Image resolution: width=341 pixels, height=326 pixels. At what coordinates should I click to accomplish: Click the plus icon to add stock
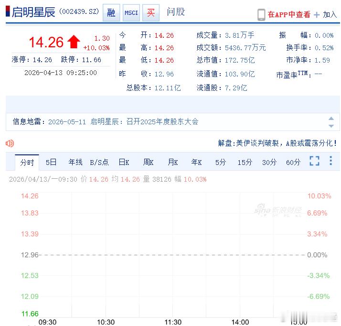click(x=317, y=15)
